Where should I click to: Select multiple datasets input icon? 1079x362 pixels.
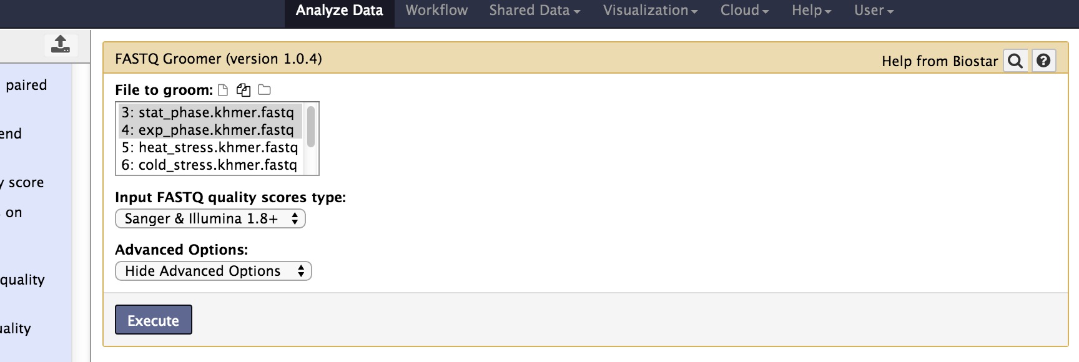click(244, 90)
